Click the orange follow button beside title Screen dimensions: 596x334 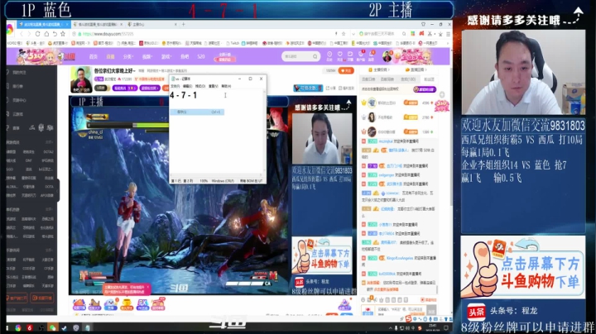346,70
